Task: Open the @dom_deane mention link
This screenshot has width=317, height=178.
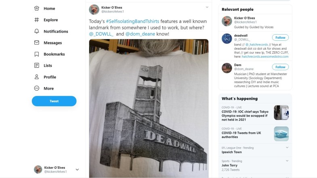Action: point(140,34)
